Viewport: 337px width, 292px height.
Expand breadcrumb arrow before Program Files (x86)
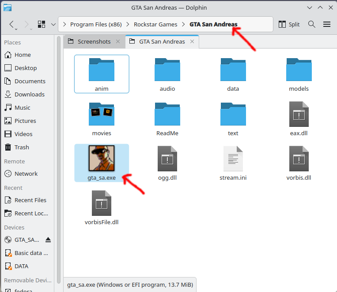tap(64, 24)
